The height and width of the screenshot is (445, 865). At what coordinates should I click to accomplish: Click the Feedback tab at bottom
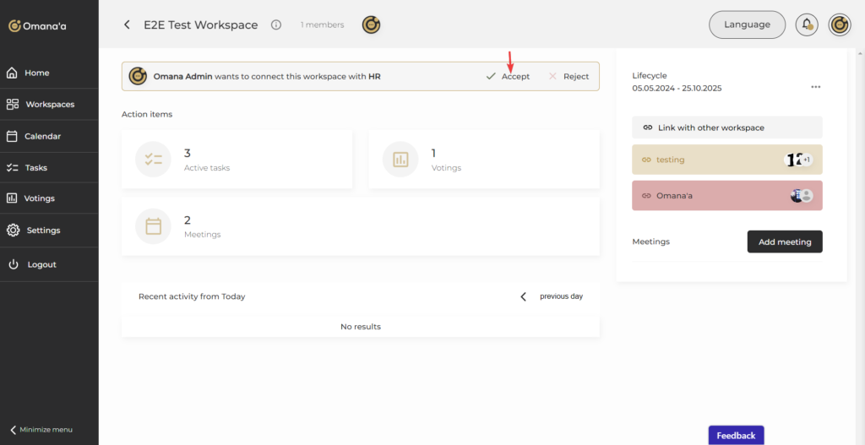point(736,436)
